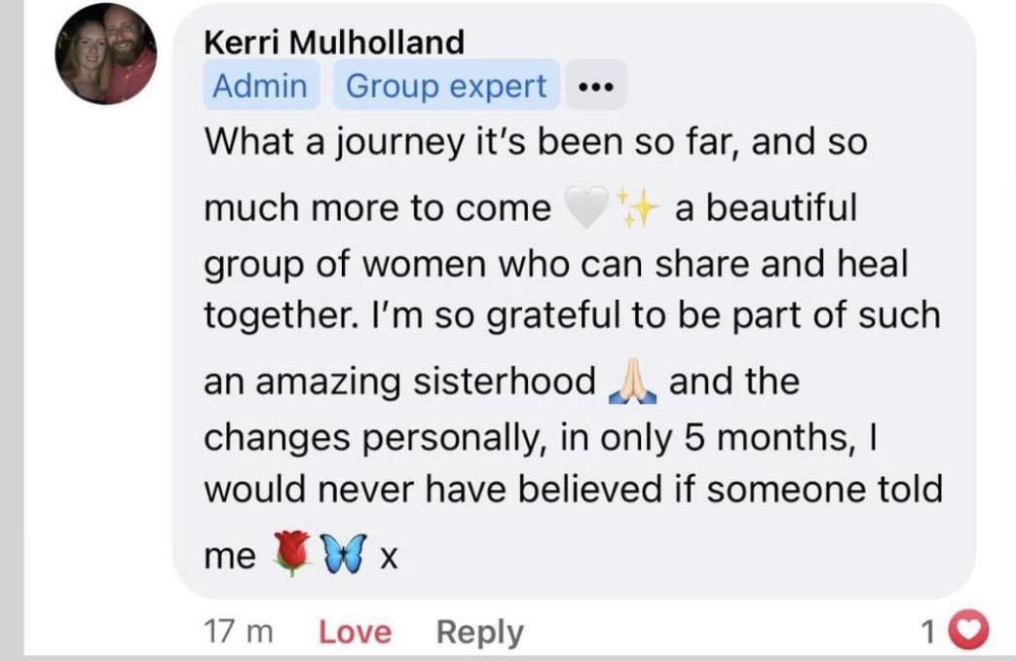Reply to Kerri's comment
The width and height of the screenshot is (1016, 661).
(479, 633)
